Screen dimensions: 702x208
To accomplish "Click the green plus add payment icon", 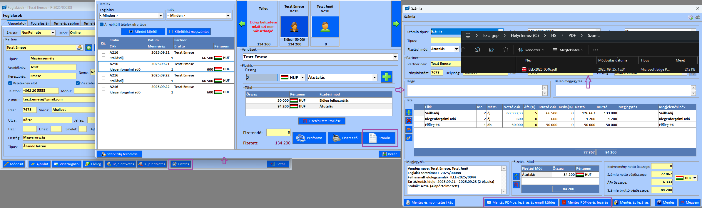I will [386, 77].
